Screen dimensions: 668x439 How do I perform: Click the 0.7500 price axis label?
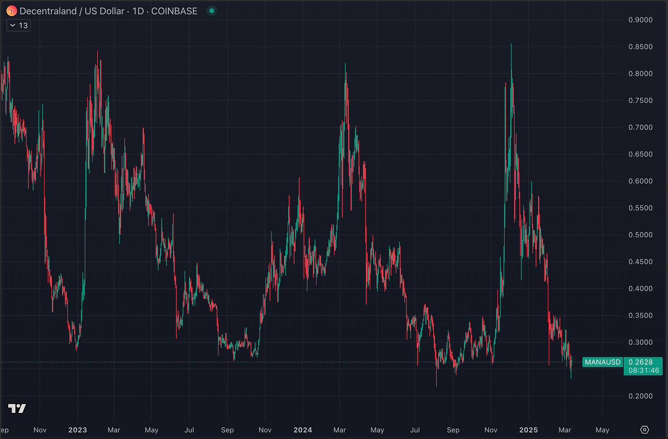point(640,100)
